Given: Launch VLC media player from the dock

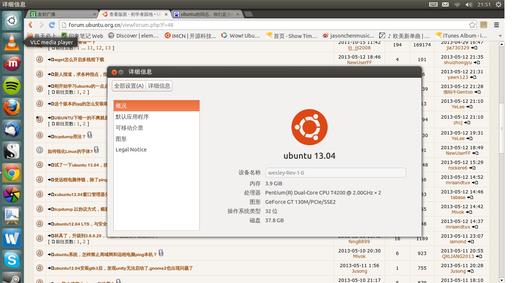Looking at the screenshot, I should tap(12, 42).
